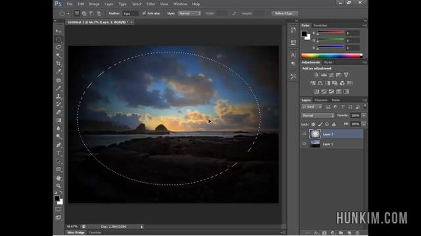Toggle lock all padlock icon
The height and width of the screenshot is (236, 421).
pos(334,124)
